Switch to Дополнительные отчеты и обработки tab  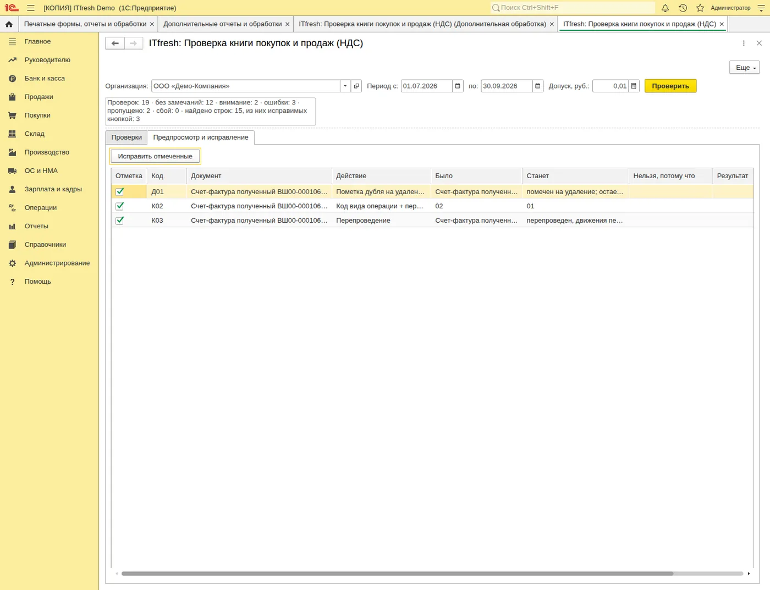pyautogui.click(x=222, y=24)
